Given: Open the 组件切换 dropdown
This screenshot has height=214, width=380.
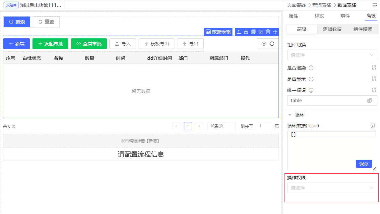Looking at the screenshot, I should (x=332, y=55).
